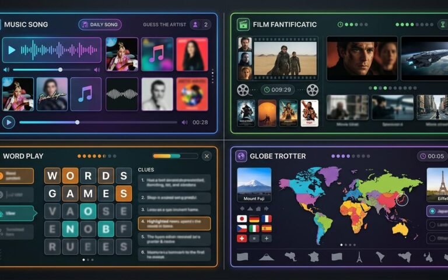Select the France flag
This screenshot has width=448, height=280.
267,219
